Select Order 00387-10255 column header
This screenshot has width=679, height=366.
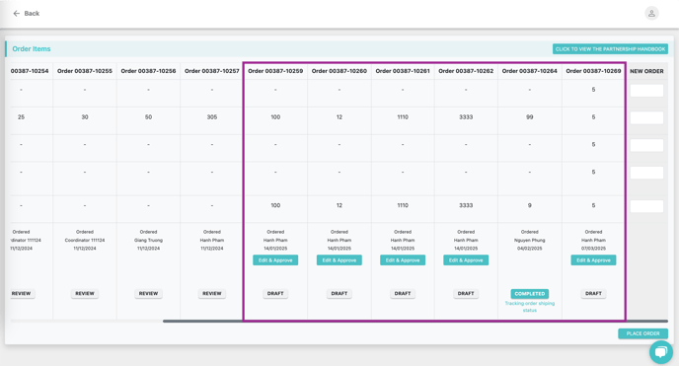click(85, 71)
